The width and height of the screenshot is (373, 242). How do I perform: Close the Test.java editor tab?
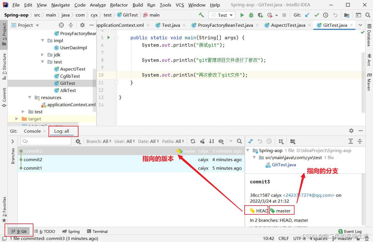184,25
